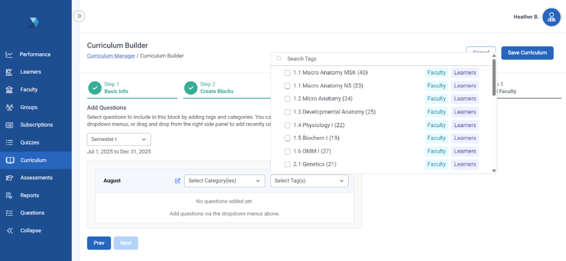Follow the Curriculum Manager breadcrumb link

click(x=111, y=56)
